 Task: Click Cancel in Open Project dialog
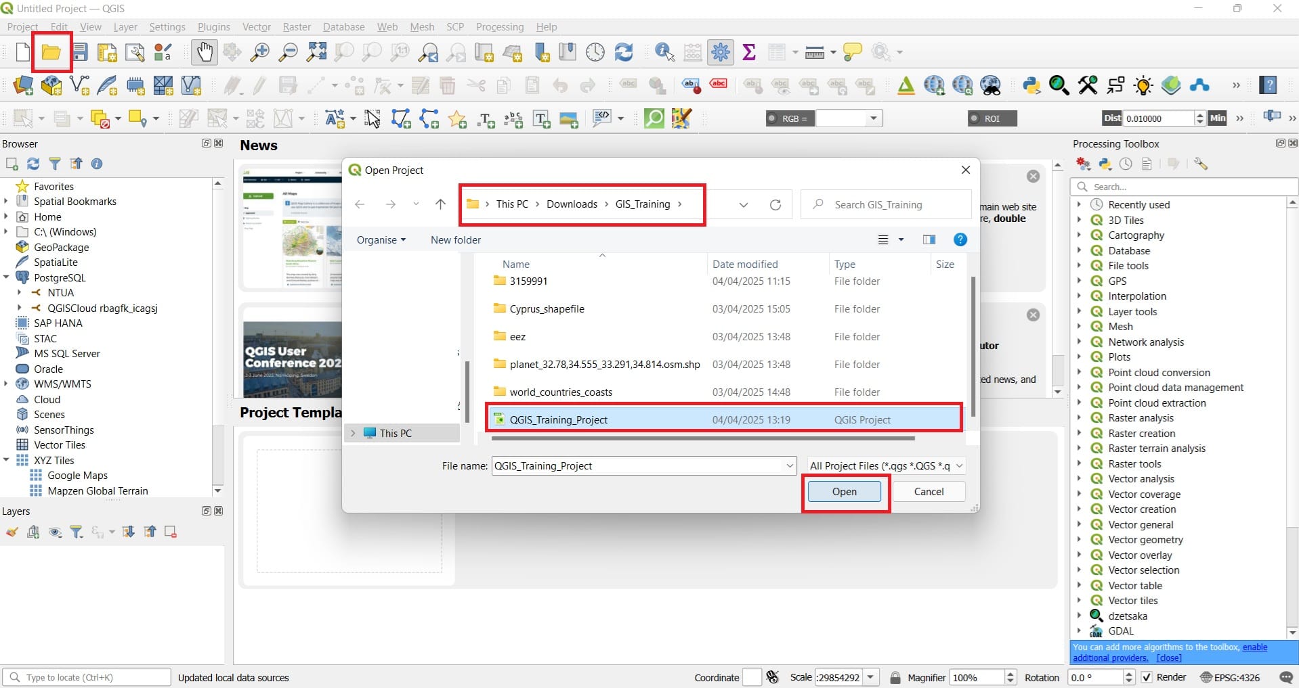click(x=929, y=492)
